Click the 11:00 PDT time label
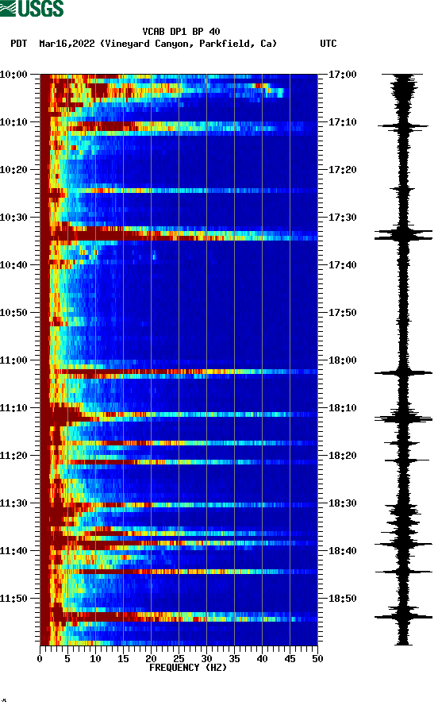Image resolution: width=438 pixels, height=709 pixels. 13,360
